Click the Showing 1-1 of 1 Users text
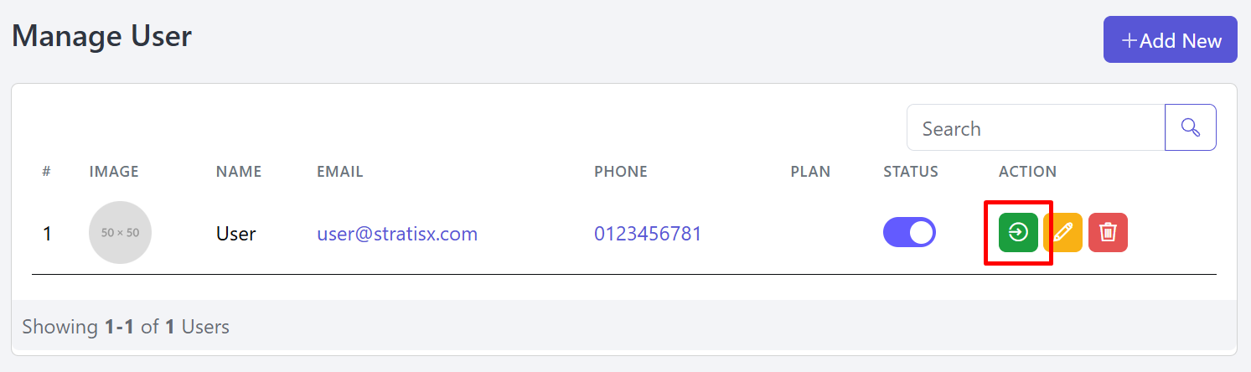The image size is (1251, 372). coord(126,327)
